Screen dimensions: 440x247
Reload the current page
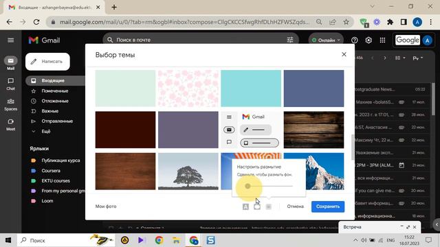coord(36,22)
